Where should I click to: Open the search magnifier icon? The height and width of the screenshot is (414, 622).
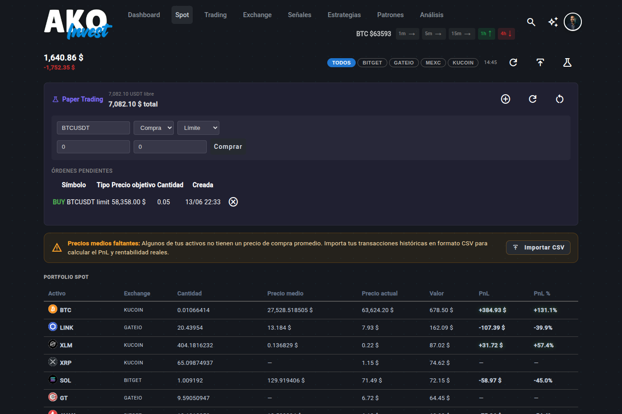click(531, 22)
